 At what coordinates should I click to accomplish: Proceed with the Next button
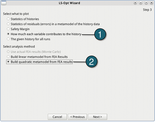coord(98,117)
